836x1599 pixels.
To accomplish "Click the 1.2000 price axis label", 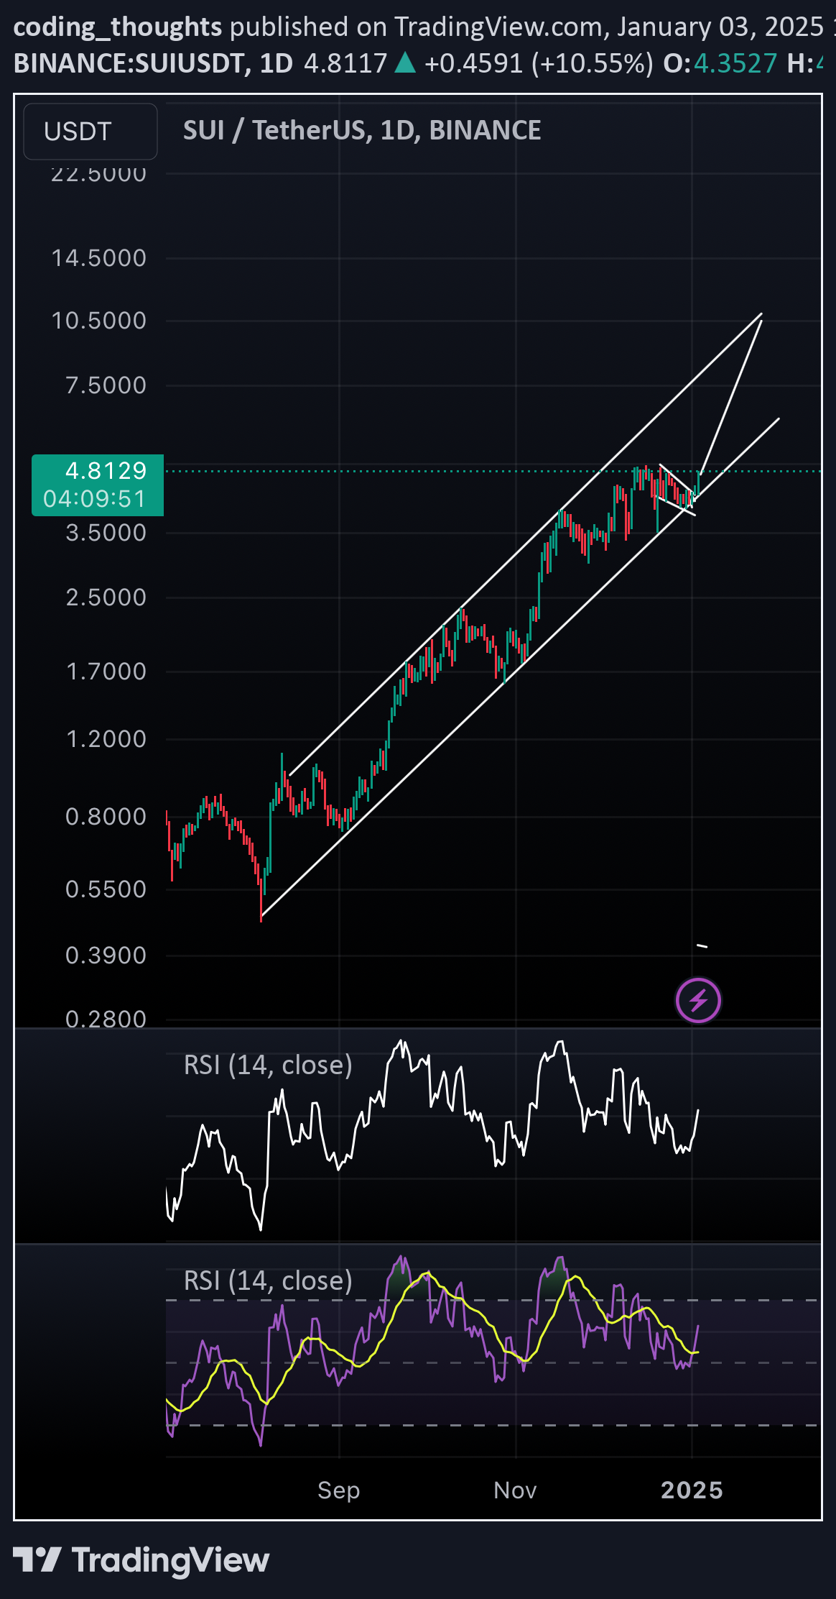I will click(106, 739).
